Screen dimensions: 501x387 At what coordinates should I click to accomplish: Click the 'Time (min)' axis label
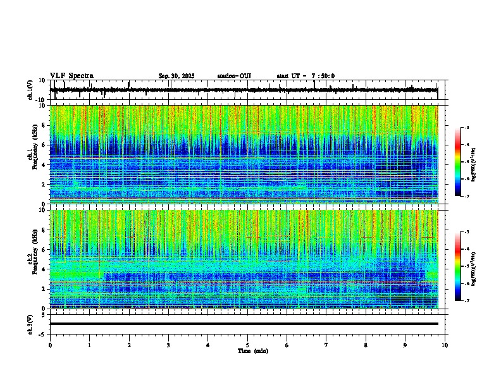253,351
